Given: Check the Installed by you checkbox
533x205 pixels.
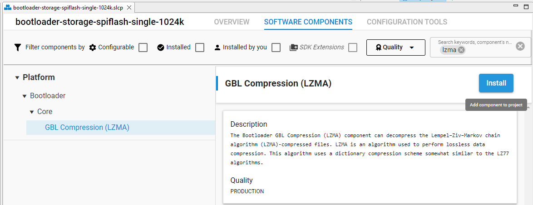Looking at the screenshot, I should click(276, 48).
